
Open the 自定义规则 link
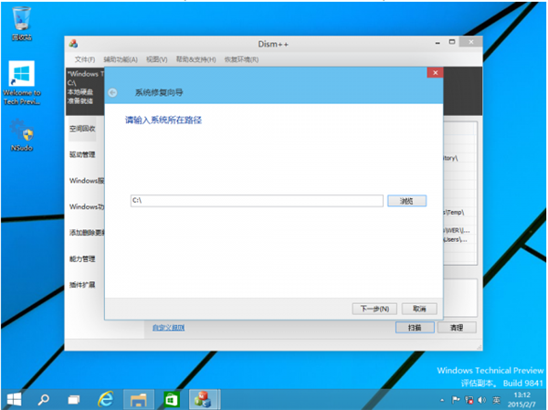coord(168,328)
